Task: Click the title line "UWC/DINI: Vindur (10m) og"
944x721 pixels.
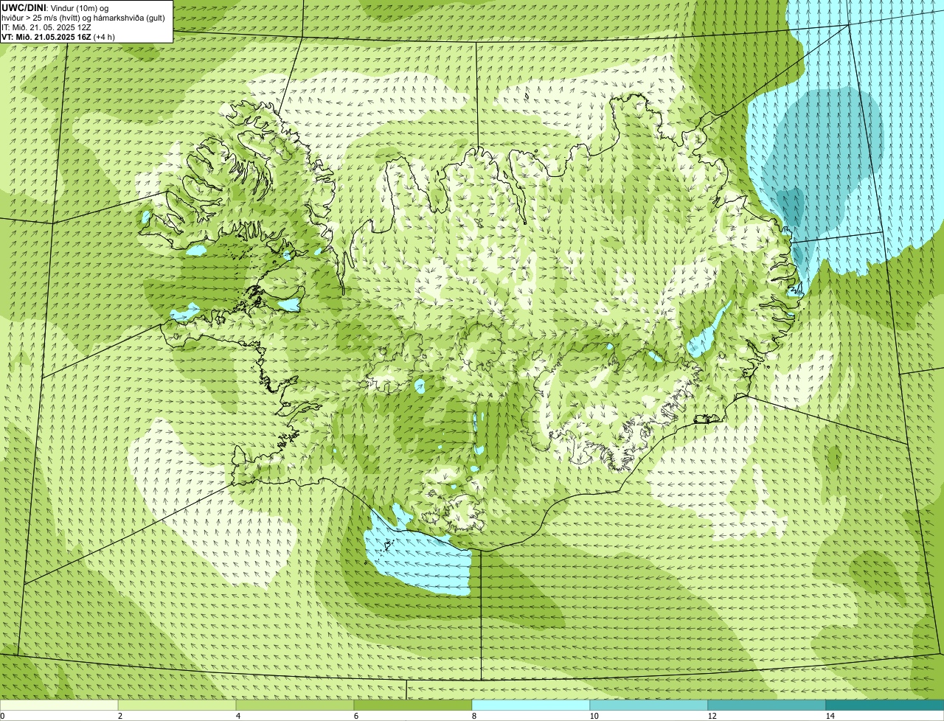Action: tap(55, 7)
